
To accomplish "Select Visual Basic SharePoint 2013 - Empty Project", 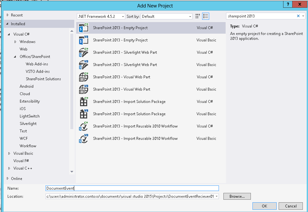I will click(151, 40).
